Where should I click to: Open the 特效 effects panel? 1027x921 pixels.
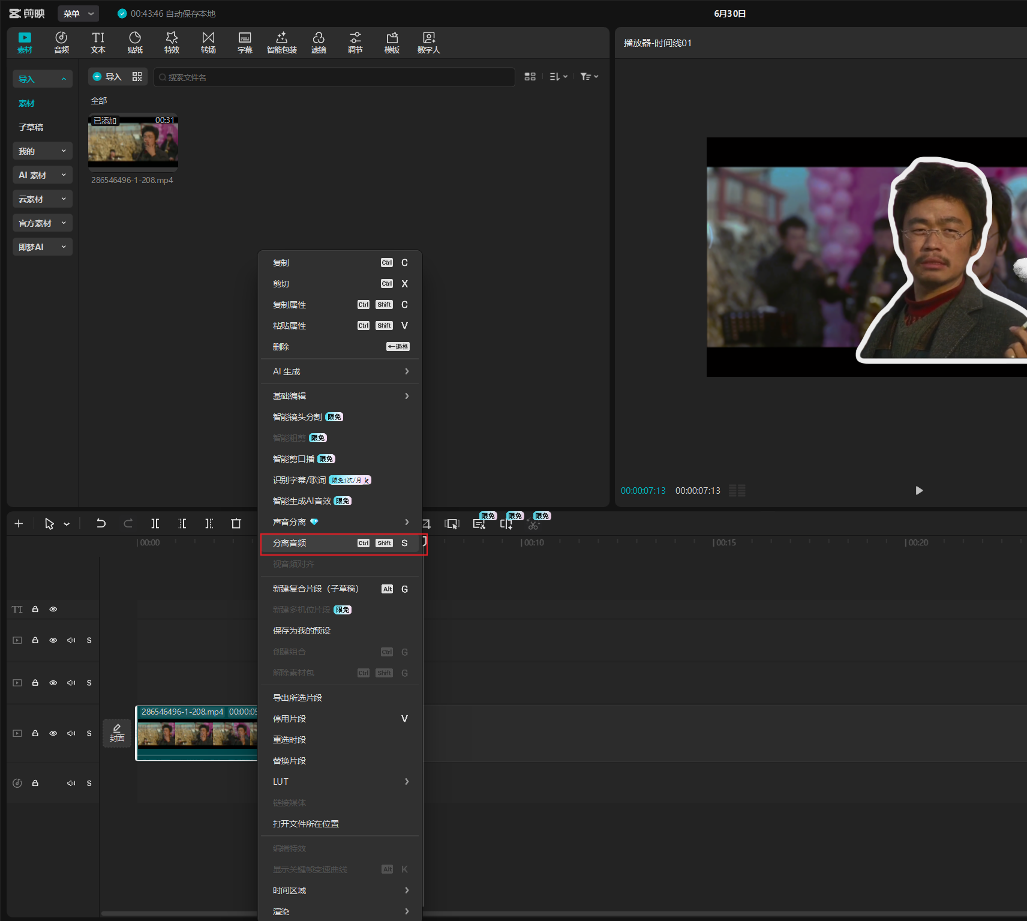pos(172,43)
